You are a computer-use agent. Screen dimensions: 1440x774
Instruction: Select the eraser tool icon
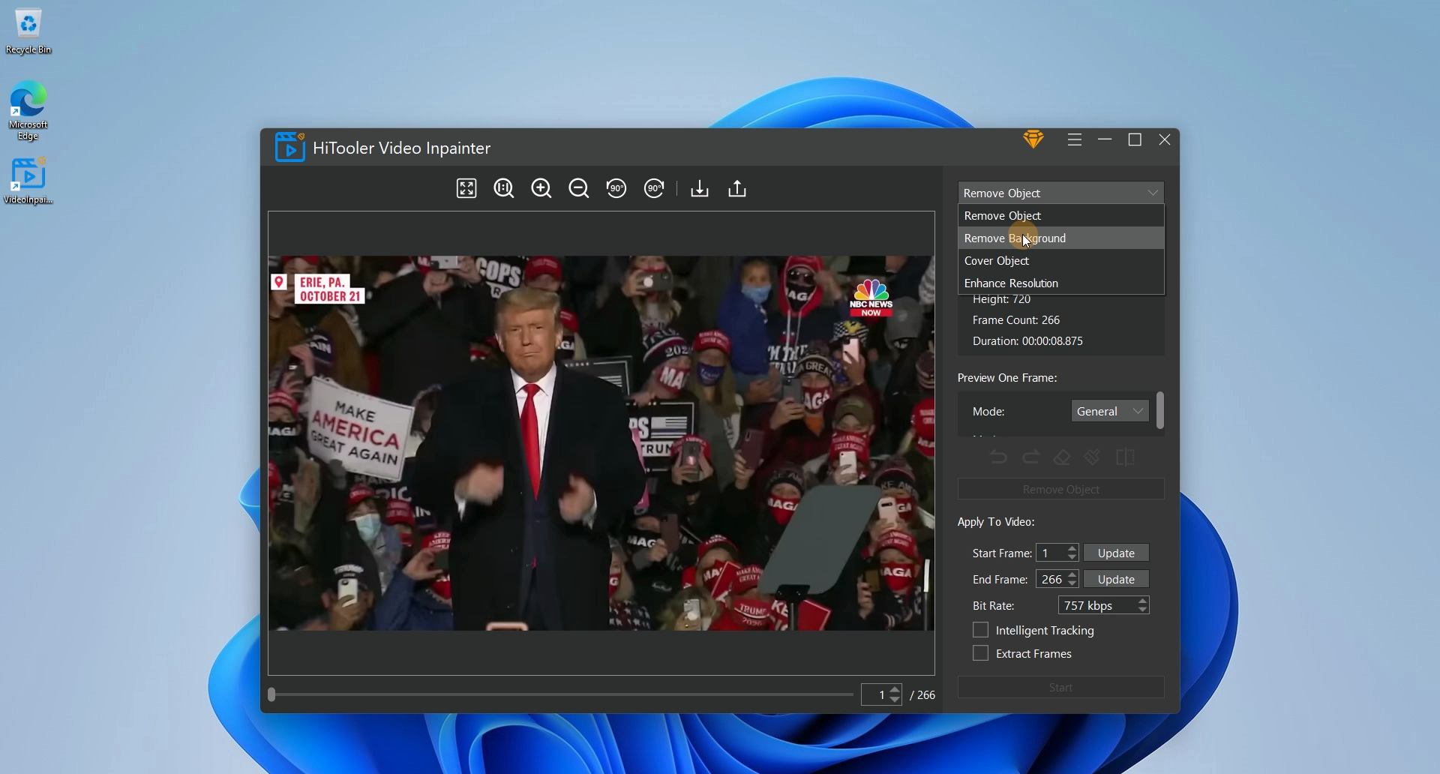tap(1061, 457)
